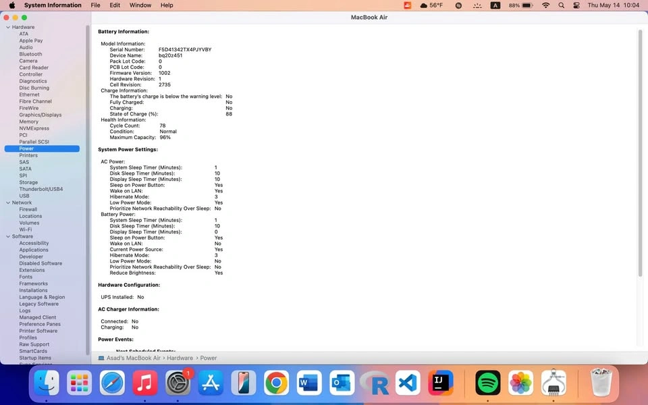Collapse the Hardware section

pos(8,27)
